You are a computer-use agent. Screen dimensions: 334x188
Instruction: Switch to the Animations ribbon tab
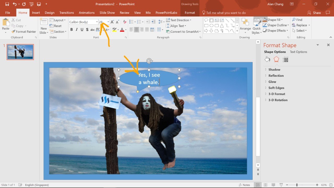click(x=87, y=13)
